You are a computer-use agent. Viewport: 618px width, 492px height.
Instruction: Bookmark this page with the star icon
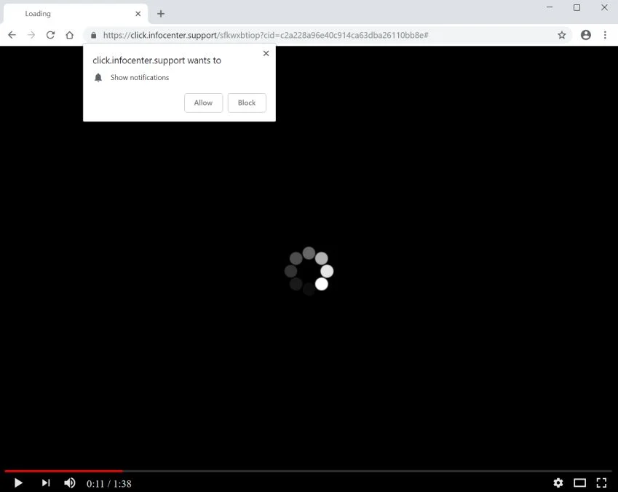(x=562, y=35)
